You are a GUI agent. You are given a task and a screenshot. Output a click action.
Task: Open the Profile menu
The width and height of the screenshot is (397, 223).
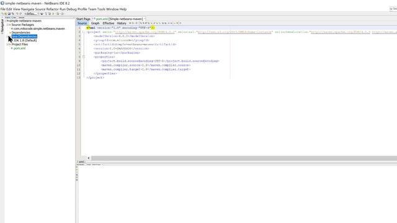coord(83,9)
